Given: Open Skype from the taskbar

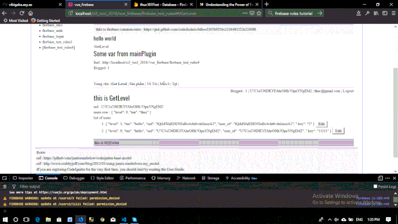Looking at the screenshot, I should coord(135,219).
